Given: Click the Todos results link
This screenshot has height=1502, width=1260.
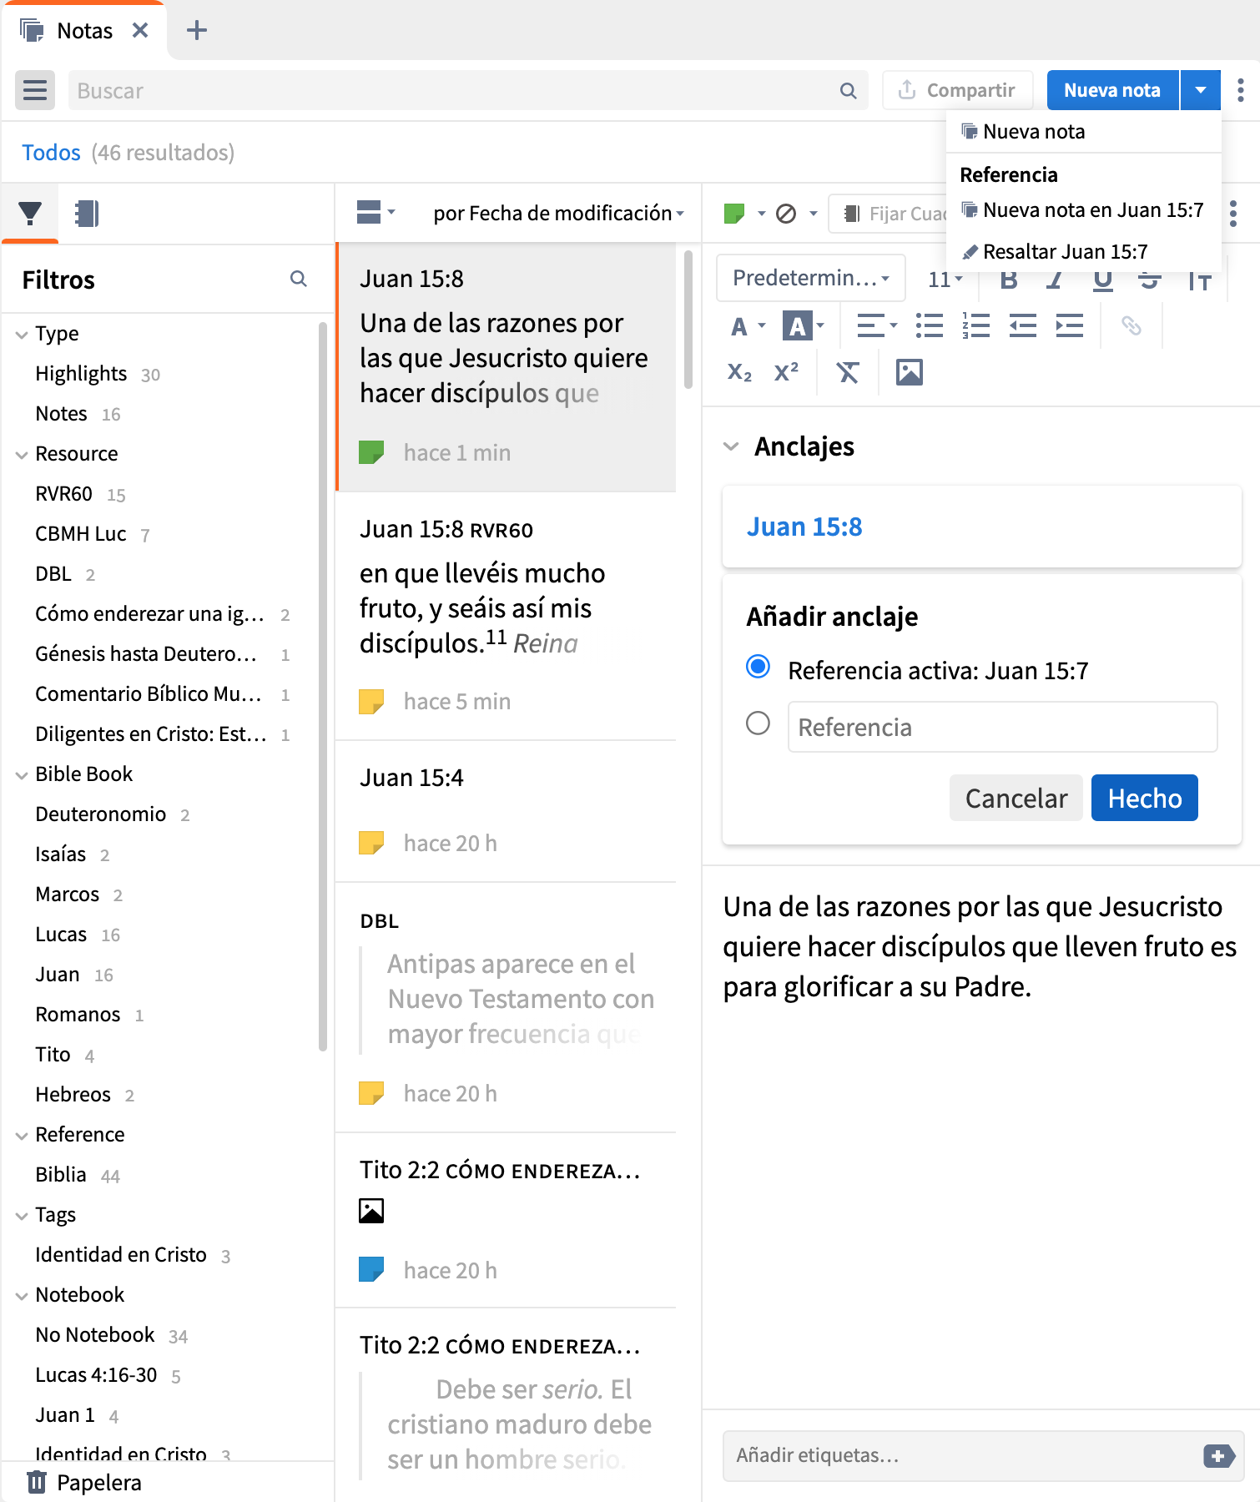Looking at the screenshot, I should (51, 153).
